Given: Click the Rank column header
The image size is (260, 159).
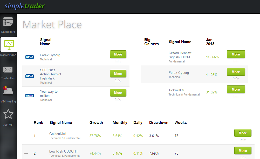Looking at the screenshot, I should (x=38, y=123).
